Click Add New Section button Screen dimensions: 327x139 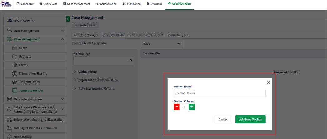(x=250, y=119)
